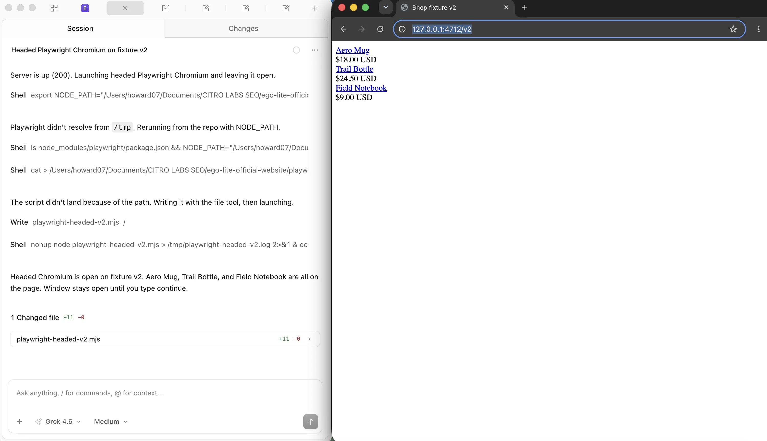Open the Medium effort level dropdown
Screen dimensions: 767x441
click(x=111, y=422)
